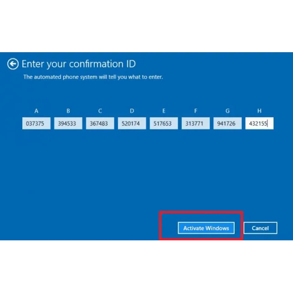Select field D containing 520174
293x293 pixels.
pyautogui.click(x=132, y=123)
